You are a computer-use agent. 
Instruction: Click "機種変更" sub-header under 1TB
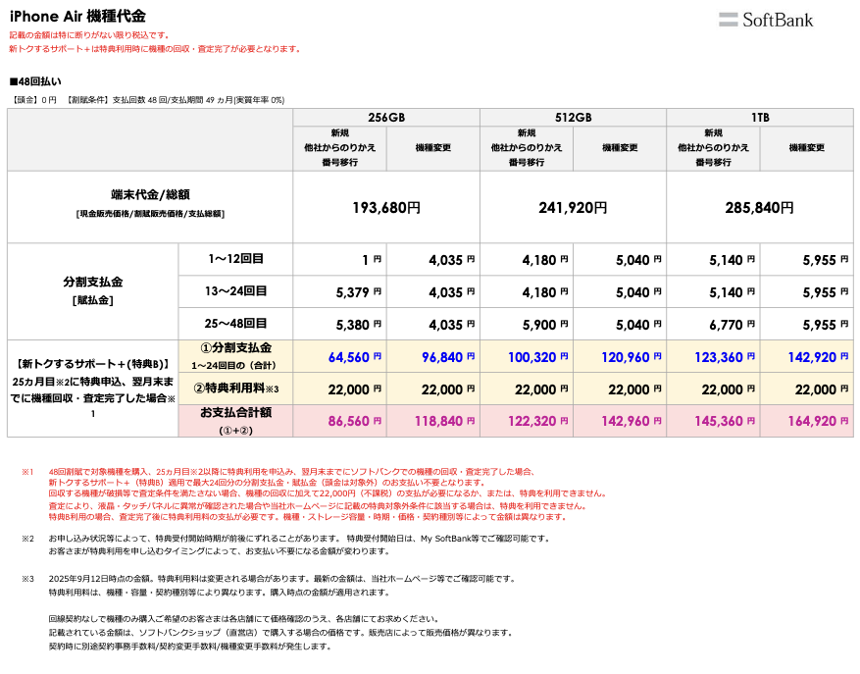[x=807, y=147]
